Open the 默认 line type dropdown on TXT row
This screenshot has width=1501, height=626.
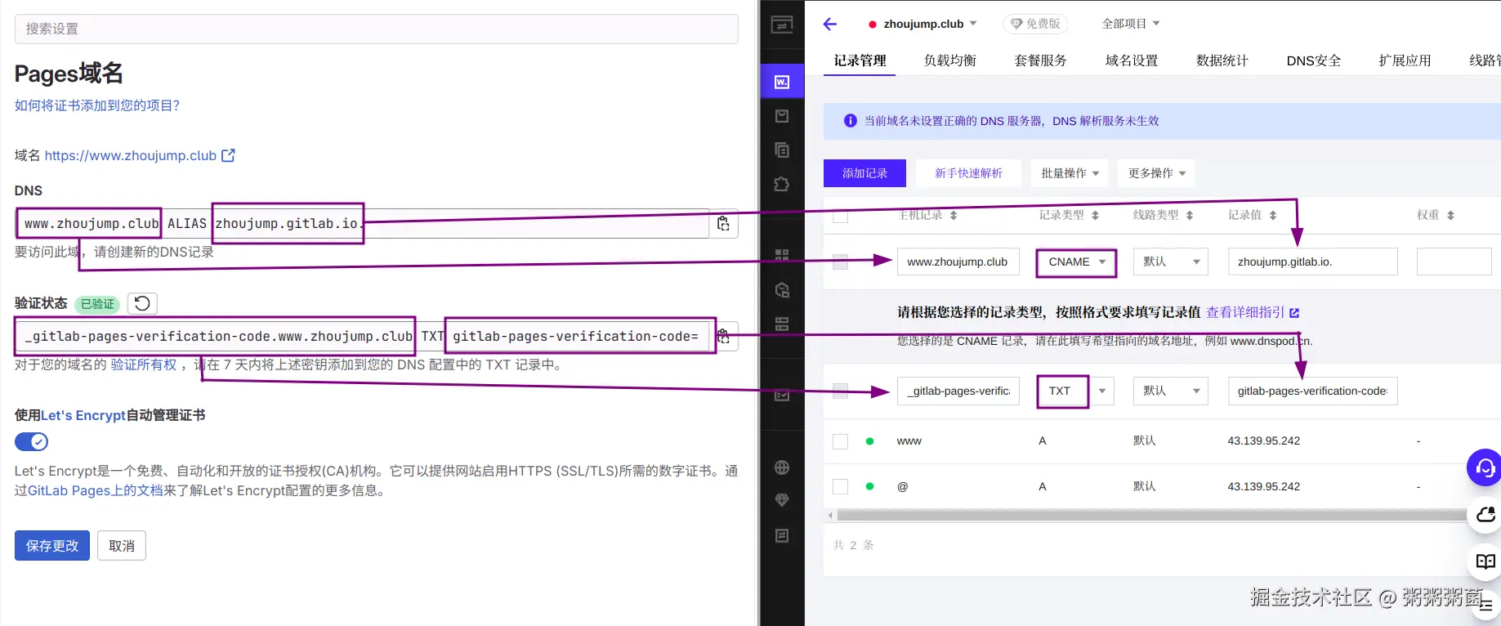(1171, 391)
